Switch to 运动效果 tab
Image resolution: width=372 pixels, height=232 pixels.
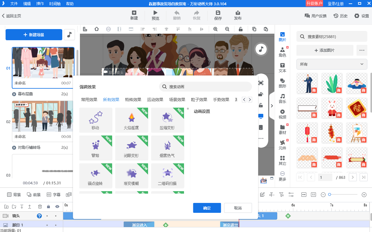tap(155, 100)
